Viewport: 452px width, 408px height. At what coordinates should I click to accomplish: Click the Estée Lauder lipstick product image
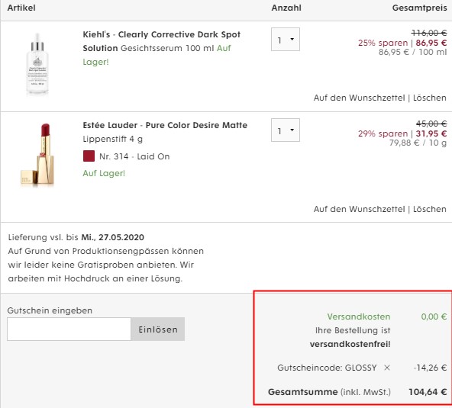pos(37,154)
